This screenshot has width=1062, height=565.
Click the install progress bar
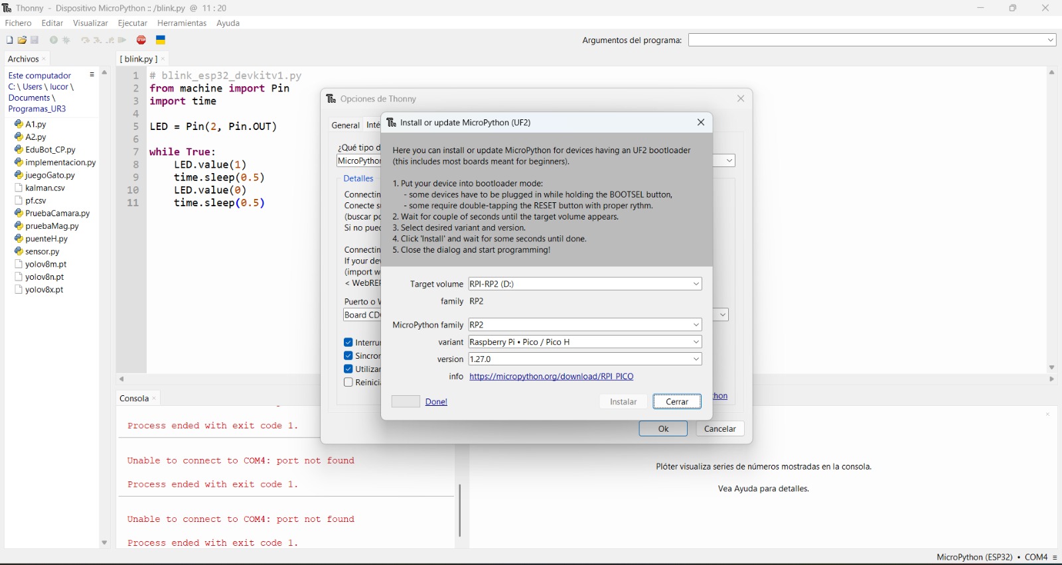pyautogui.click(x=406, y=401)
